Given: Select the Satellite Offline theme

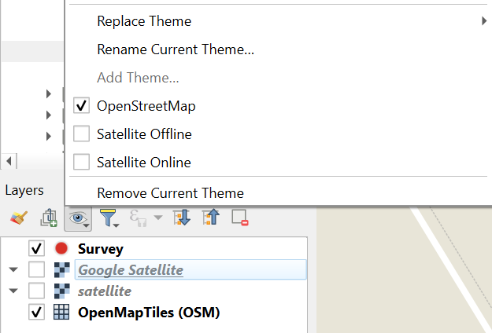Looking at the screenshot, I should pyautogui.click(x=144, y=134).
